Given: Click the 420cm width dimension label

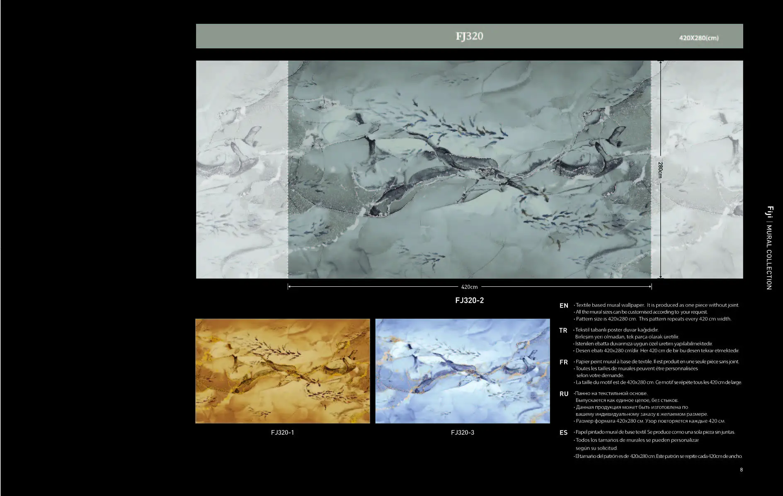Looking at the screenshot, I should [469, 287].
